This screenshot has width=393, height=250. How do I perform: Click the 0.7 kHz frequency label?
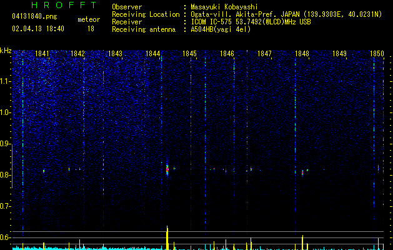[5, 206]
